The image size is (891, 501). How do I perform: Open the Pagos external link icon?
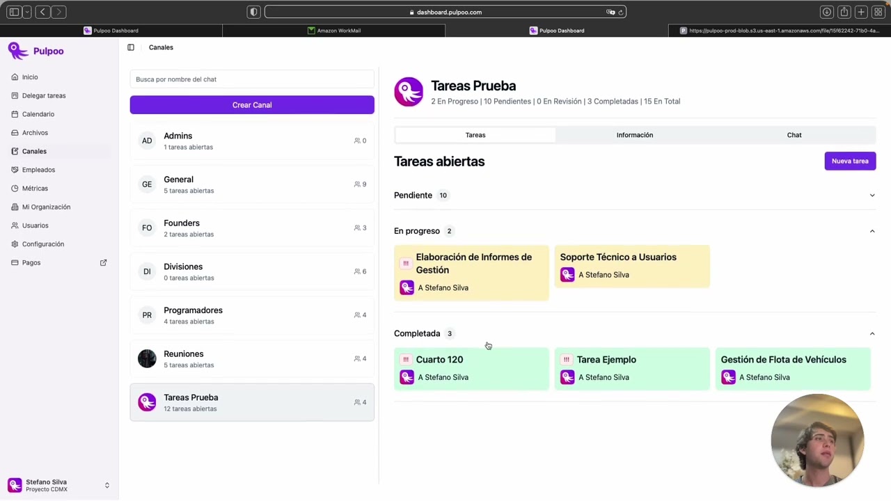click(103, 263)
